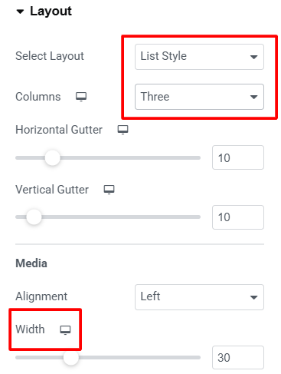Open the Select Layout dropdown
The image size is (281, 374).
199,57
